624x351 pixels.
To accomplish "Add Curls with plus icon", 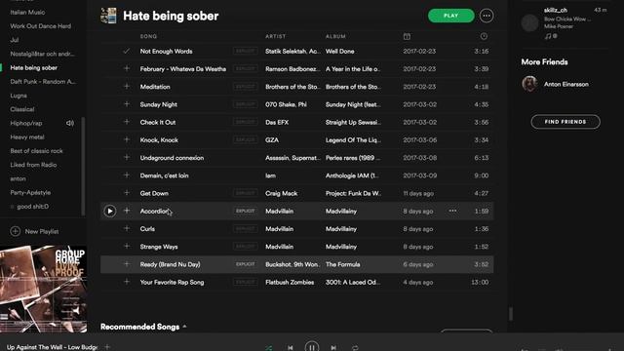I will pos(127,228).
